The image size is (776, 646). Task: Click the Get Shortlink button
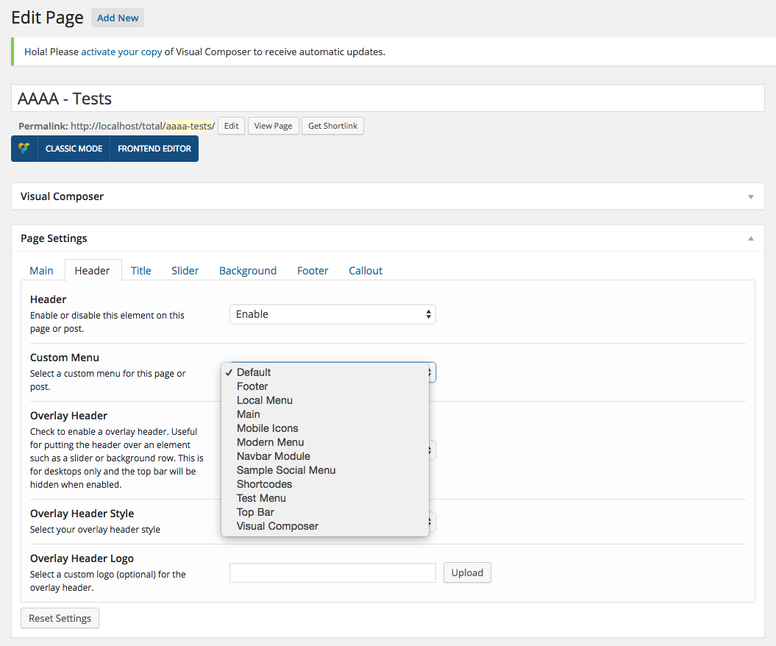(332, 126)
